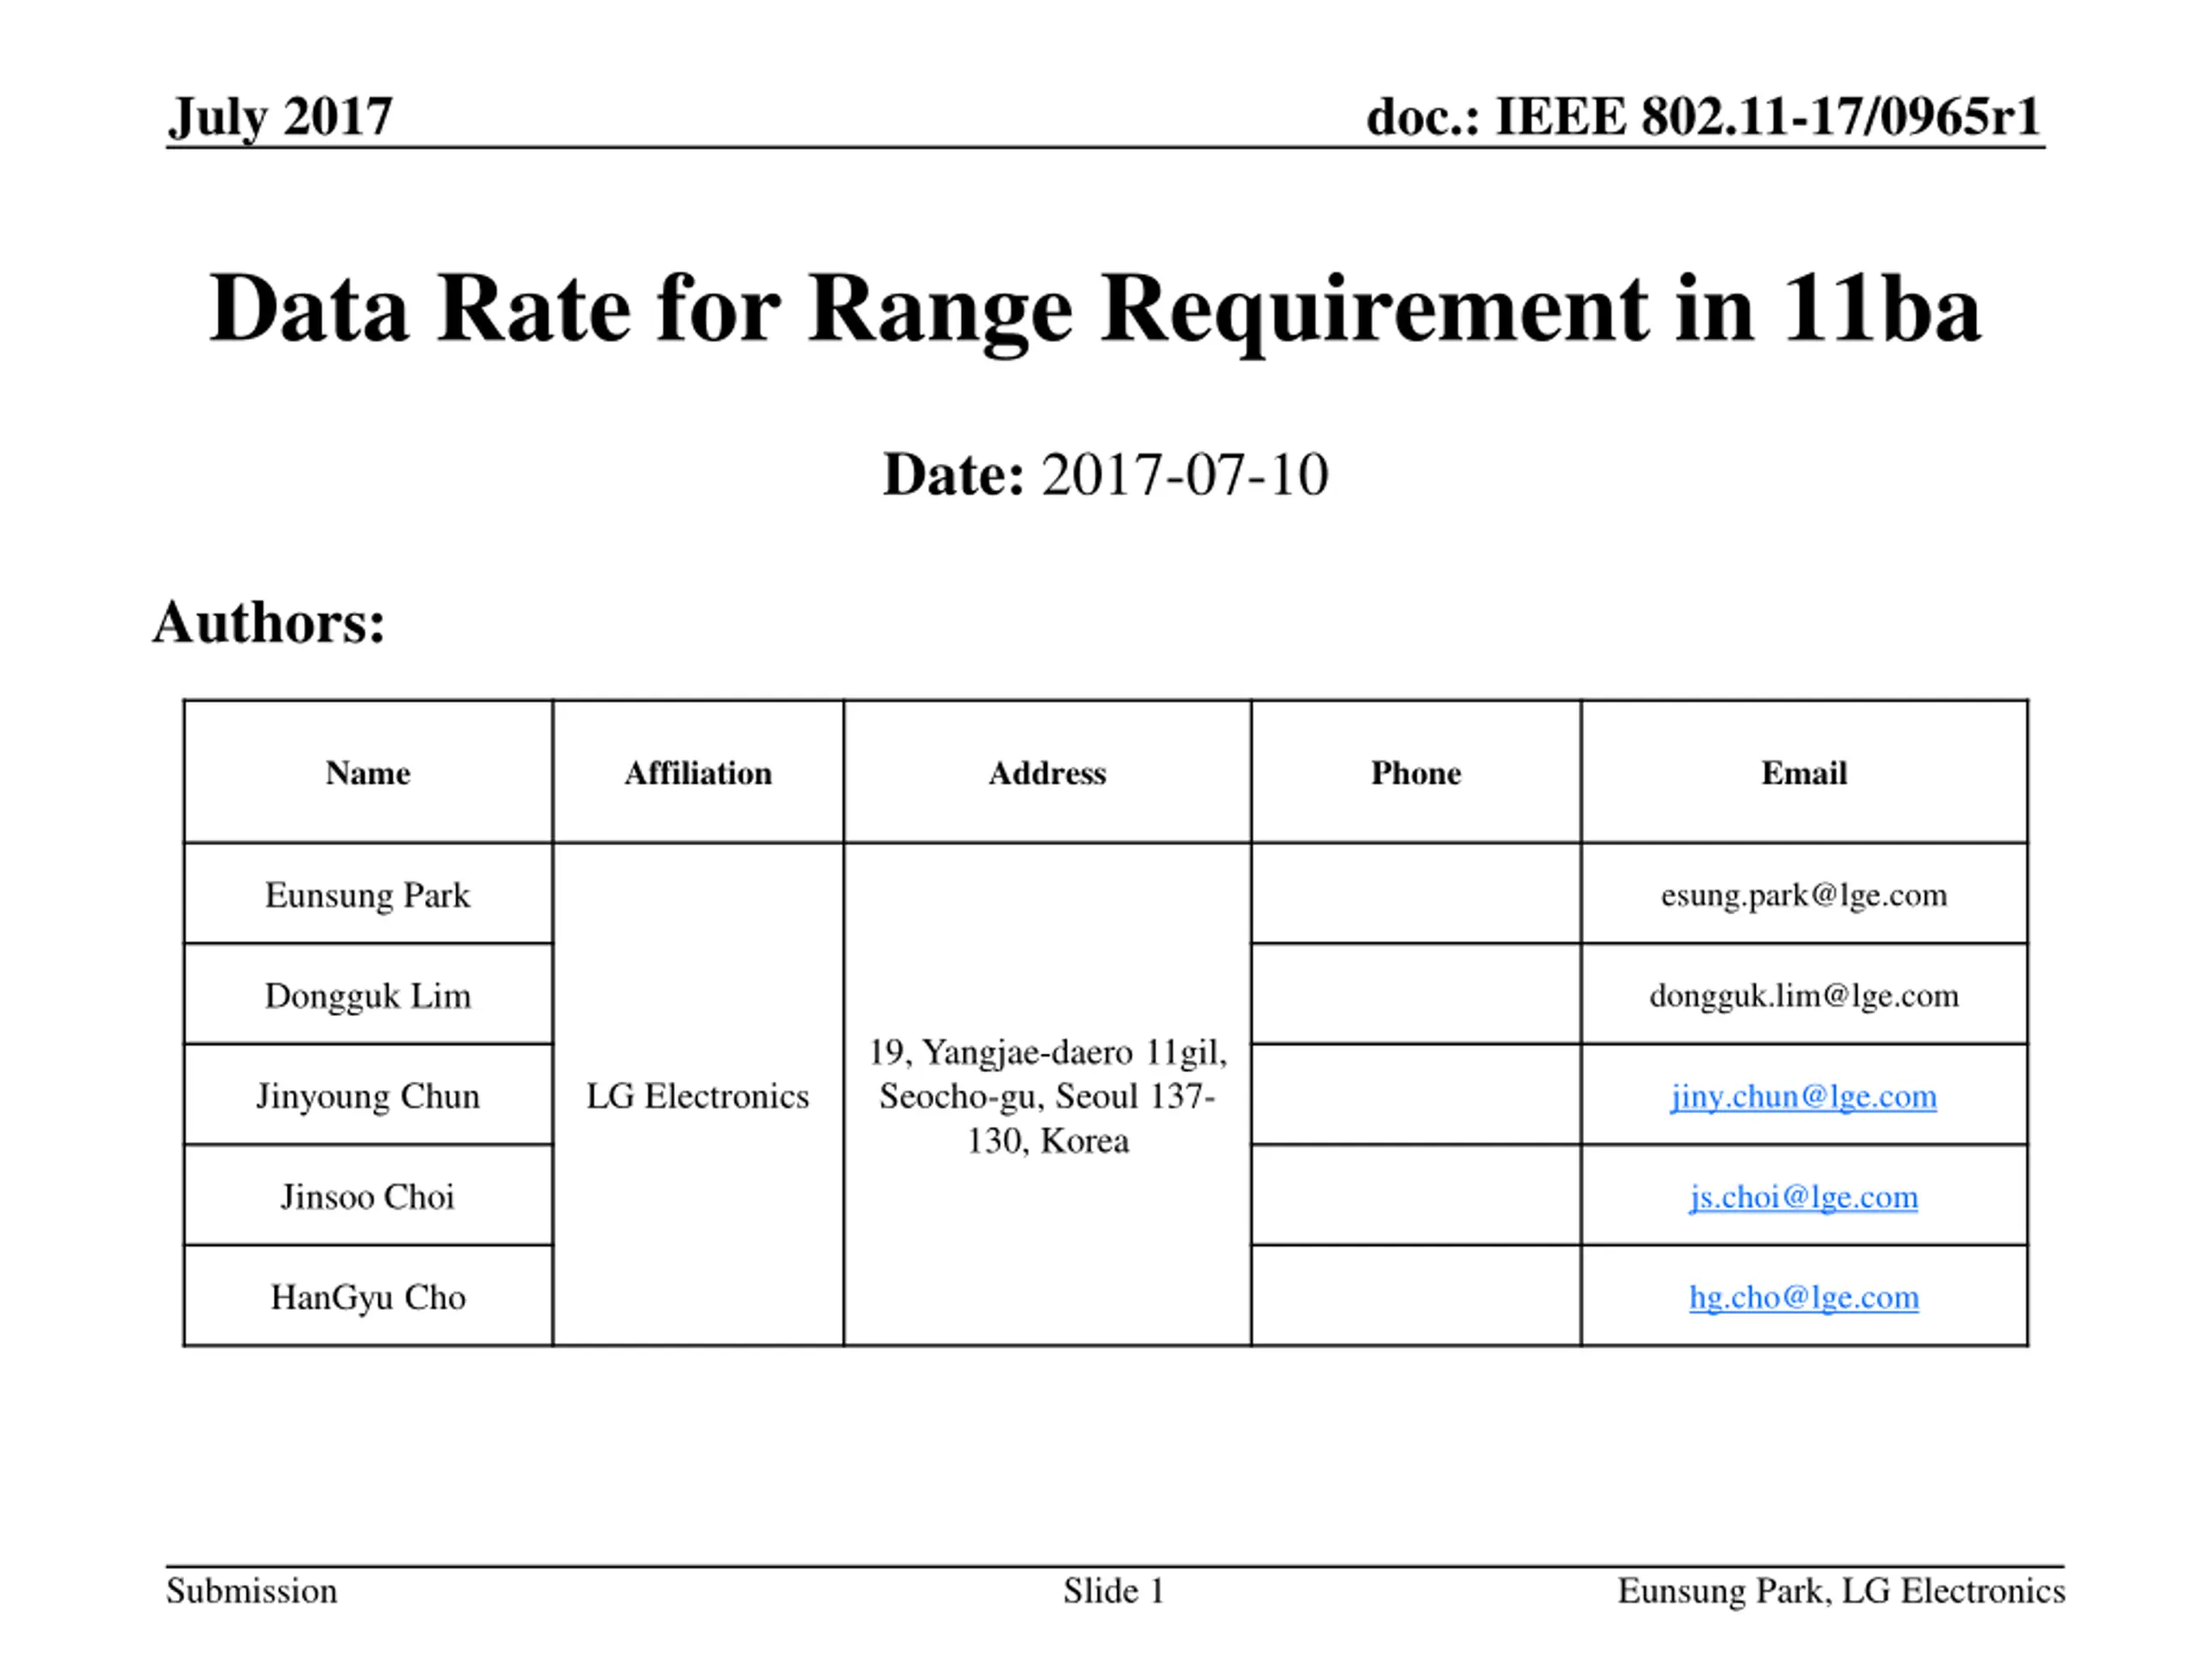The height and width of the screenshot is (1659, 2212).
Task: Click the LG Electronics affiliation cell
Action: click(x=698, y=1095)
